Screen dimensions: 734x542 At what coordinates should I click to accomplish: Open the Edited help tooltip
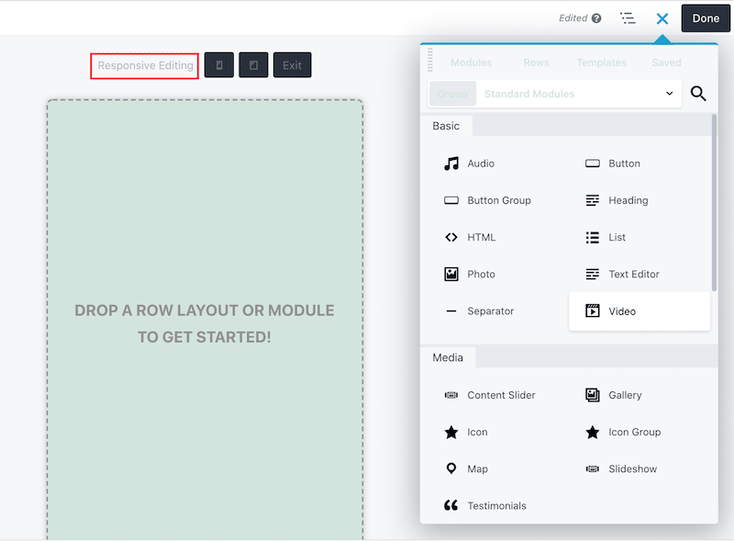[597, 17]
